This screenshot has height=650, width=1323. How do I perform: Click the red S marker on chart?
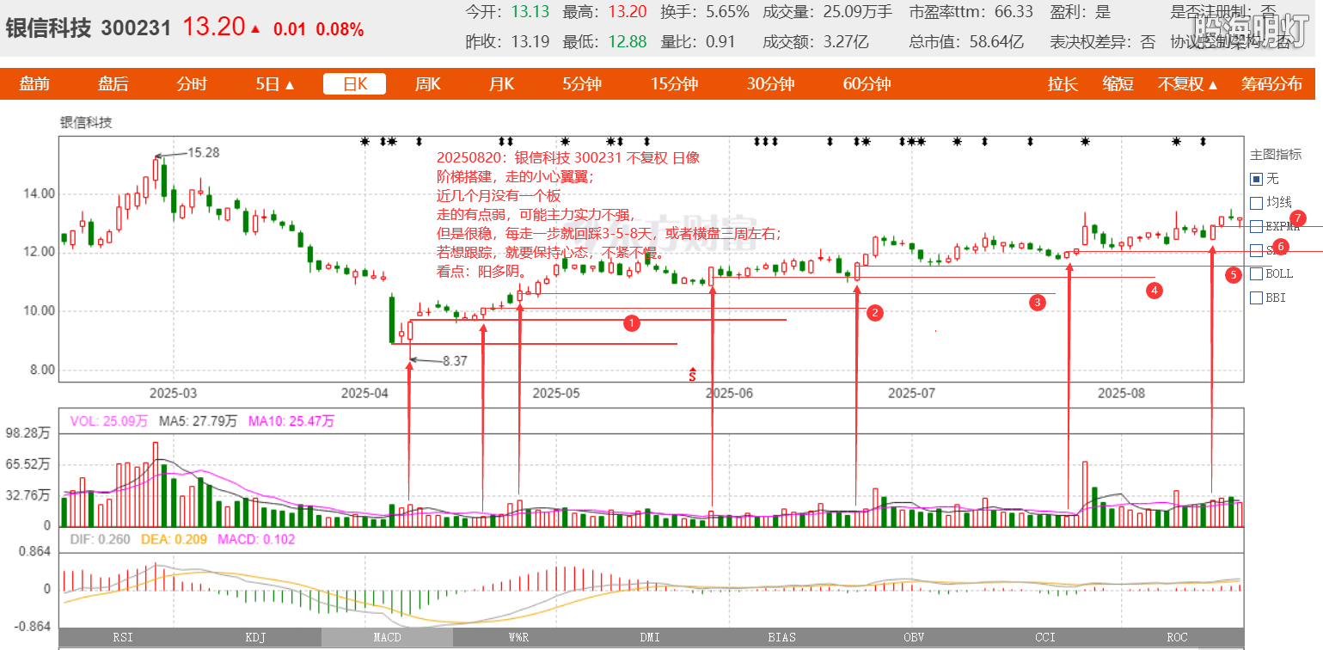point(692,374)
